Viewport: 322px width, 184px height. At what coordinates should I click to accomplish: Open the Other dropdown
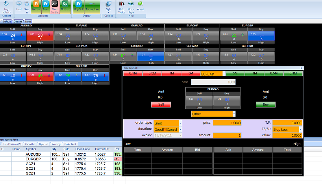point(234,114)
